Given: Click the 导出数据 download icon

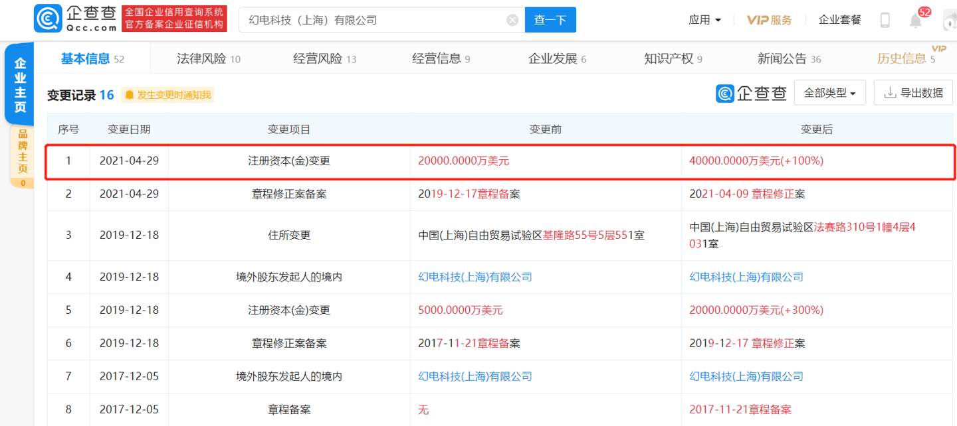Looking at the screenshot, I should 891,92.
